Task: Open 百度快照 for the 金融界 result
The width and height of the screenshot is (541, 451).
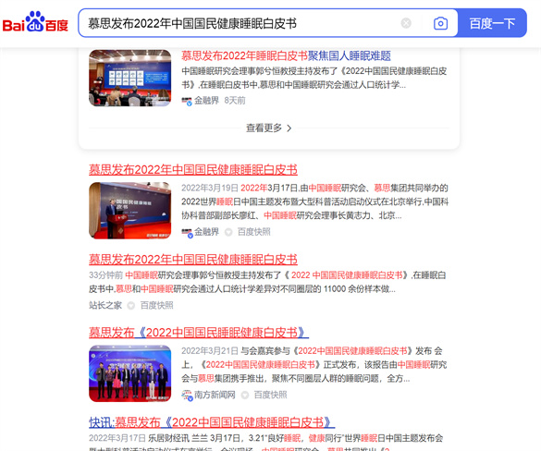Action: click(x=254, y=232)
